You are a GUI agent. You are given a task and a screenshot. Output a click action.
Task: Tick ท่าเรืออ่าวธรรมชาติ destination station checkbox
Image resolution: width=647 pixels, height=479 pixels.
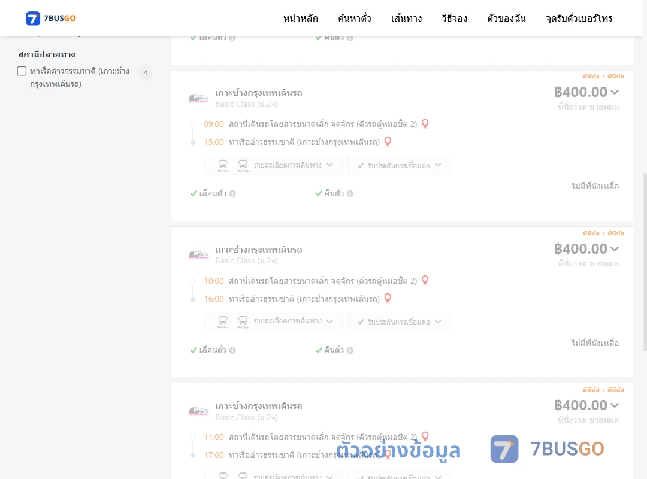pos(22,71)
